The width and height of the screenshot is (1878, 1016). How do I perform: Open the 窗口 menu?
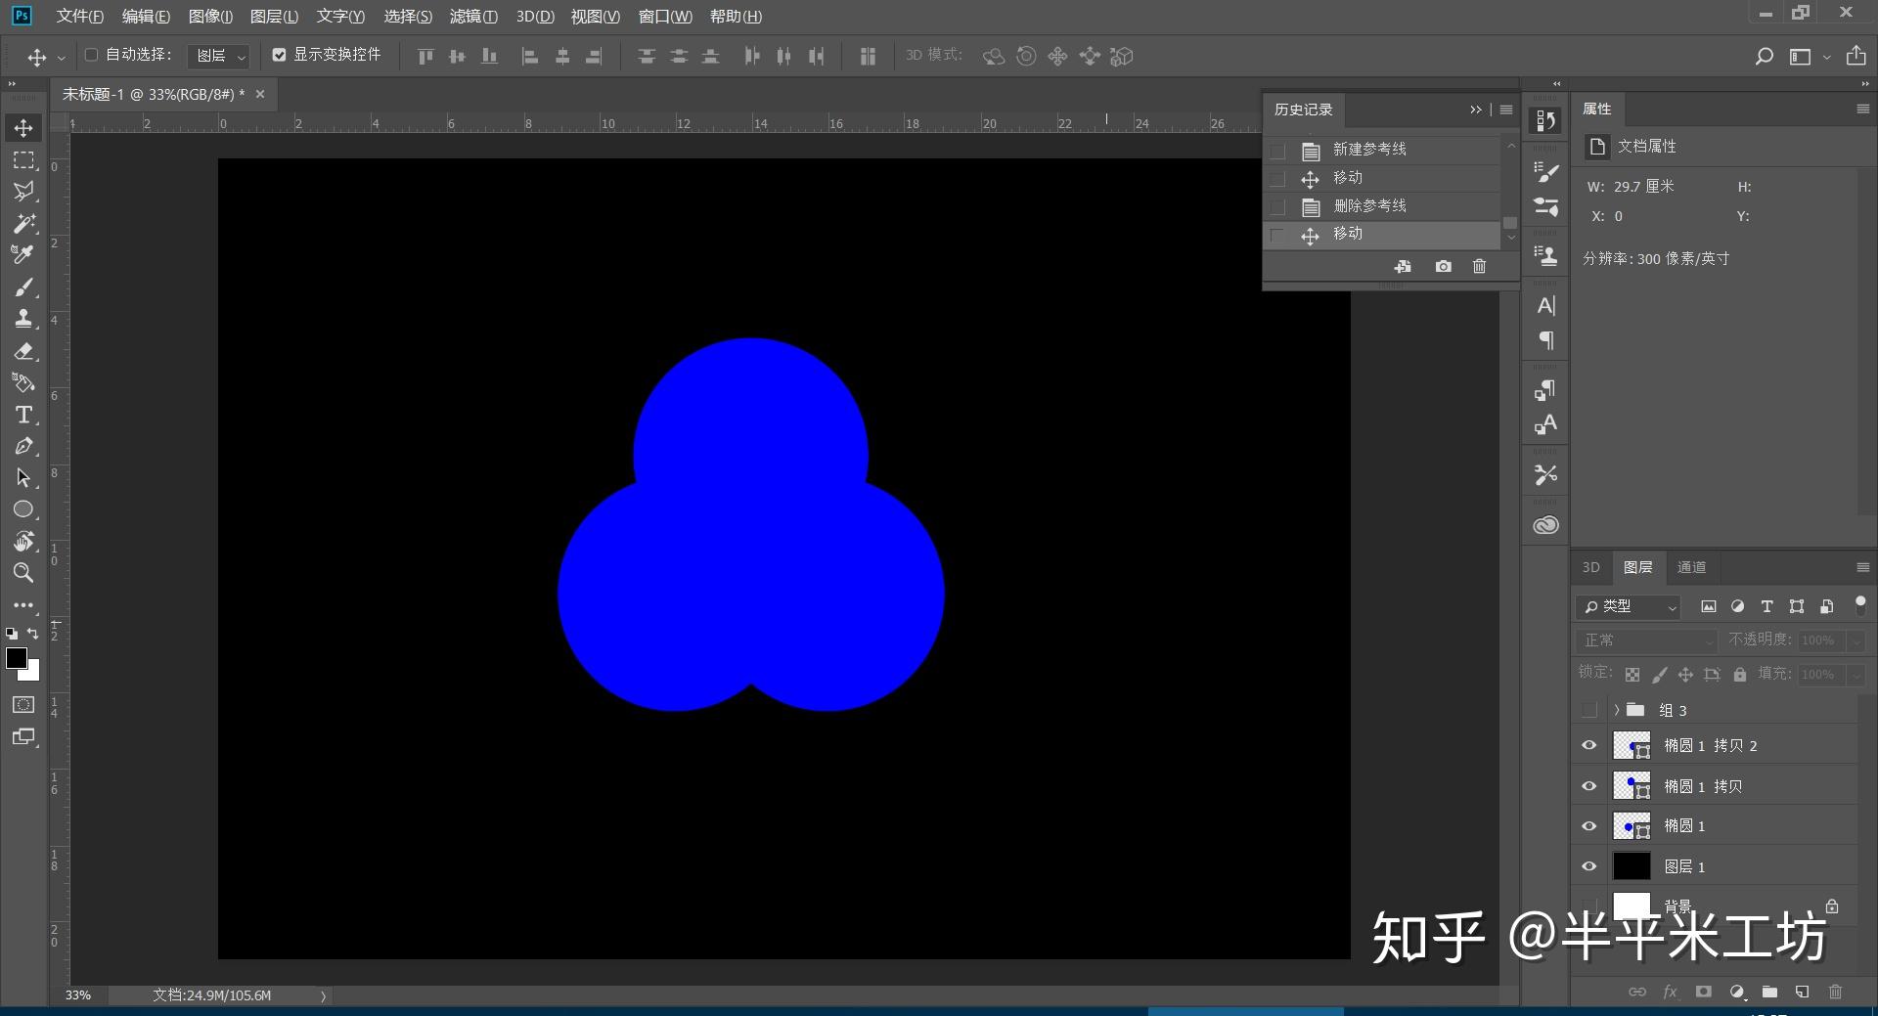[x=665, y=17]
